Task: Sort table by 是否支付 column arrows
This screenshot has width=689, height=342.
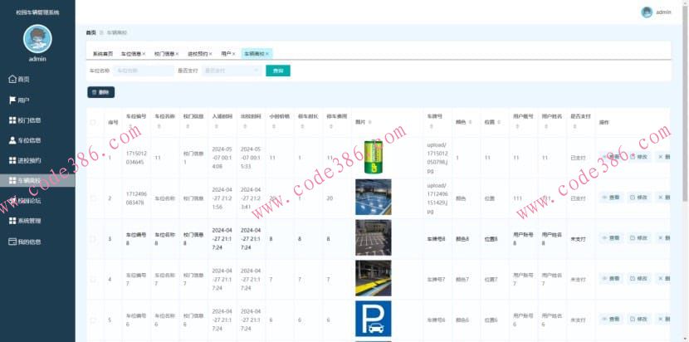Action: coord(574,126)
